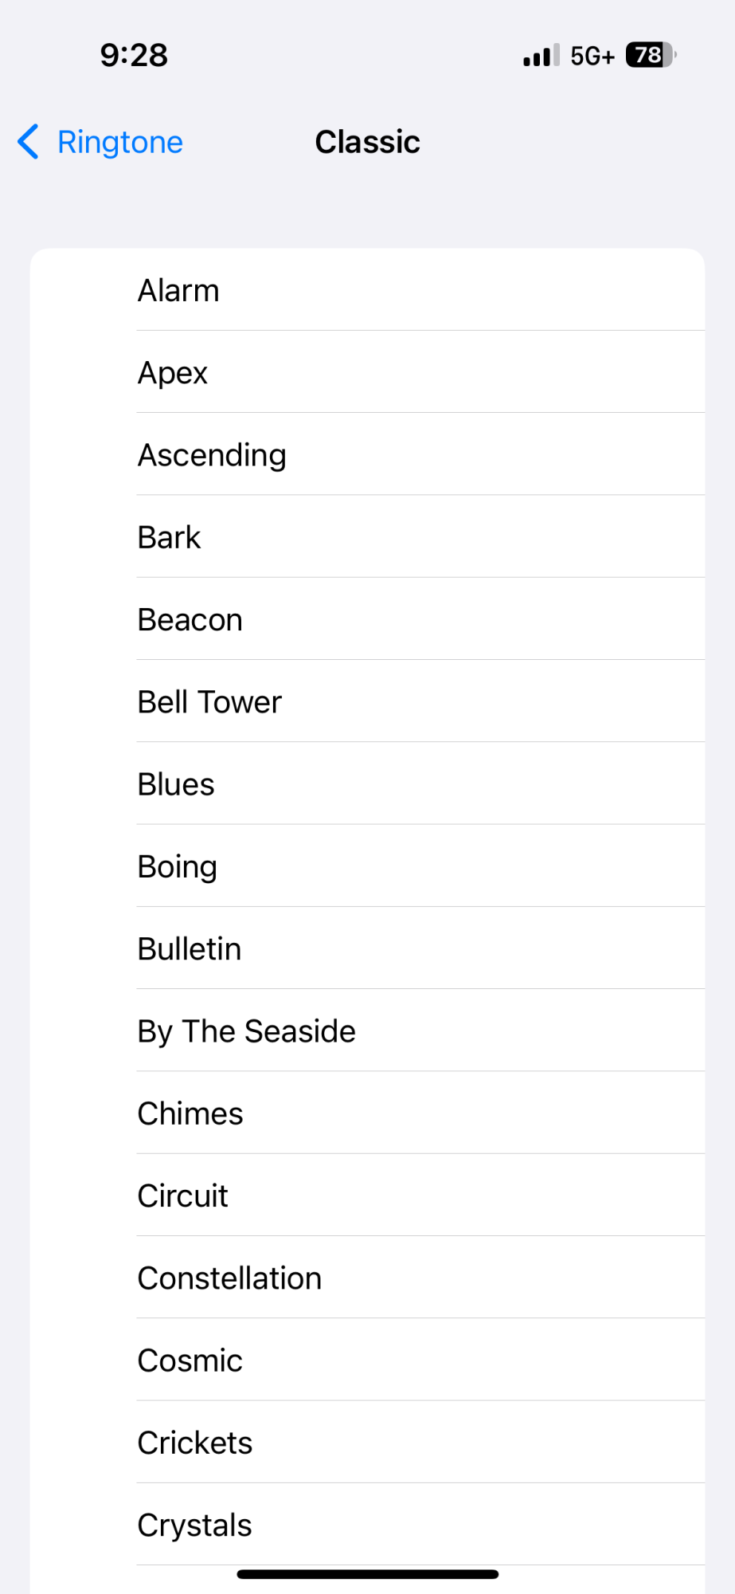This screenshot has width=735, height=1594.
Task: Tap the battery level indicator
Action: pyautogui.click(x=650, y=55)
